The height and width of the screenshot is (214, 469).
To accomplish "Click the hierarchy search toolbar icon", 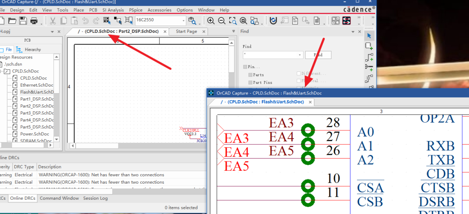I will point(254,21).
